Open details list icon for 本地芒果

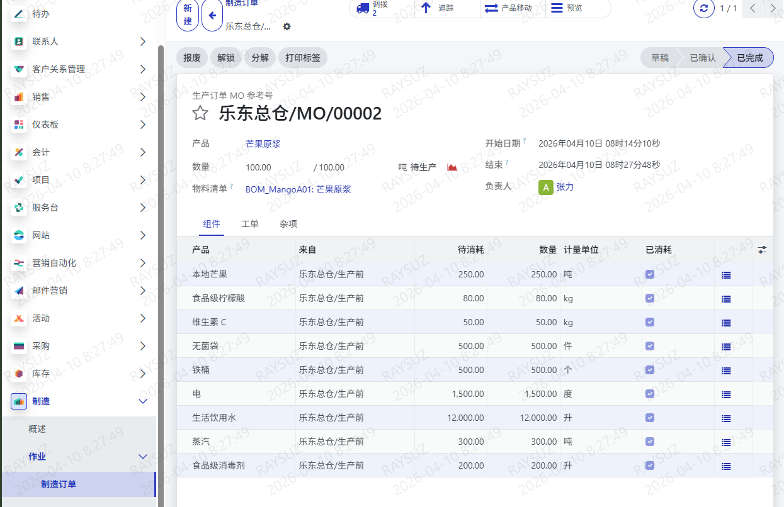726,275
